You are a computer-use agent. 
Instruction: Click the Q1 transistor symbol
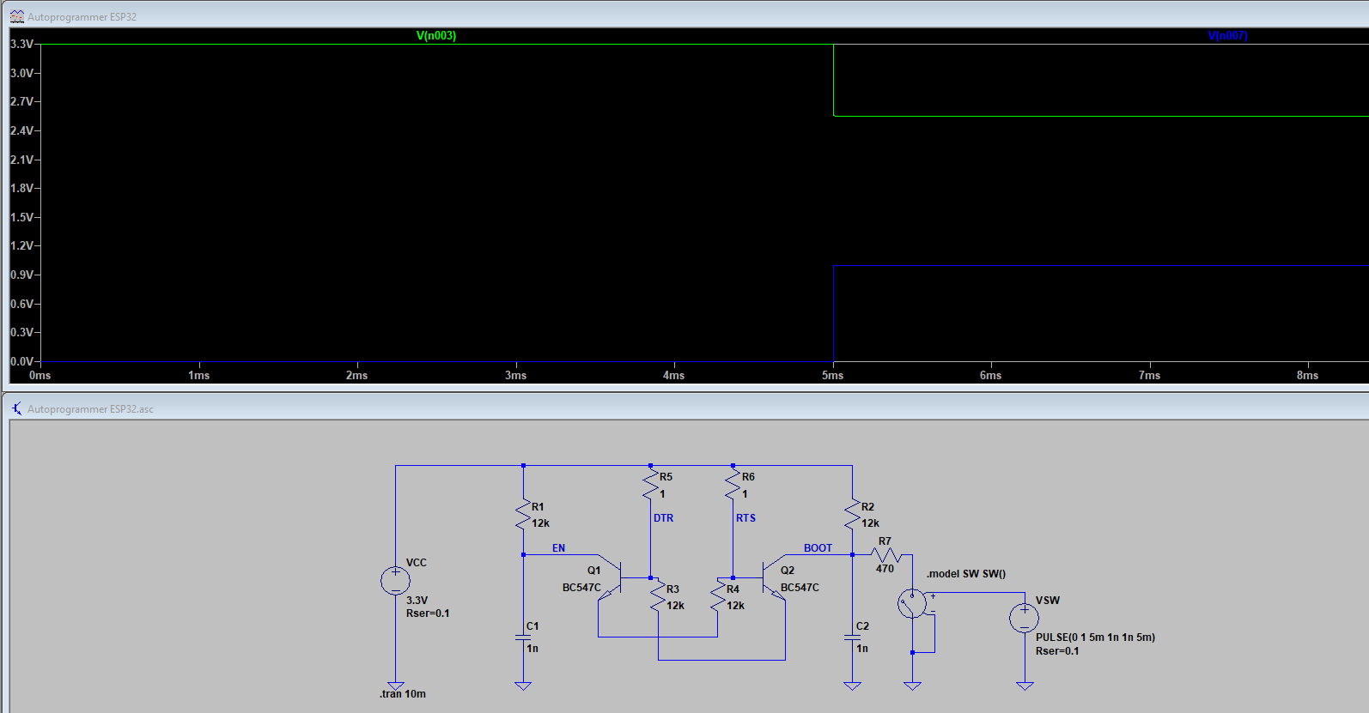pos(611,577)
